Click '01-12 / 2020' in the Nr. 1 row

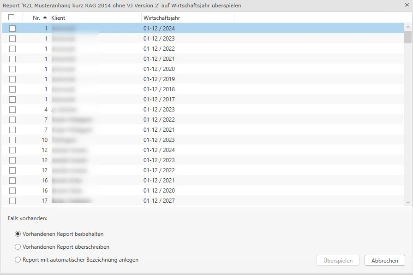pos(159,69)
